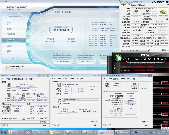Open the volume tray icon
This screenshot has height=135, width=169.
(154, 132)
